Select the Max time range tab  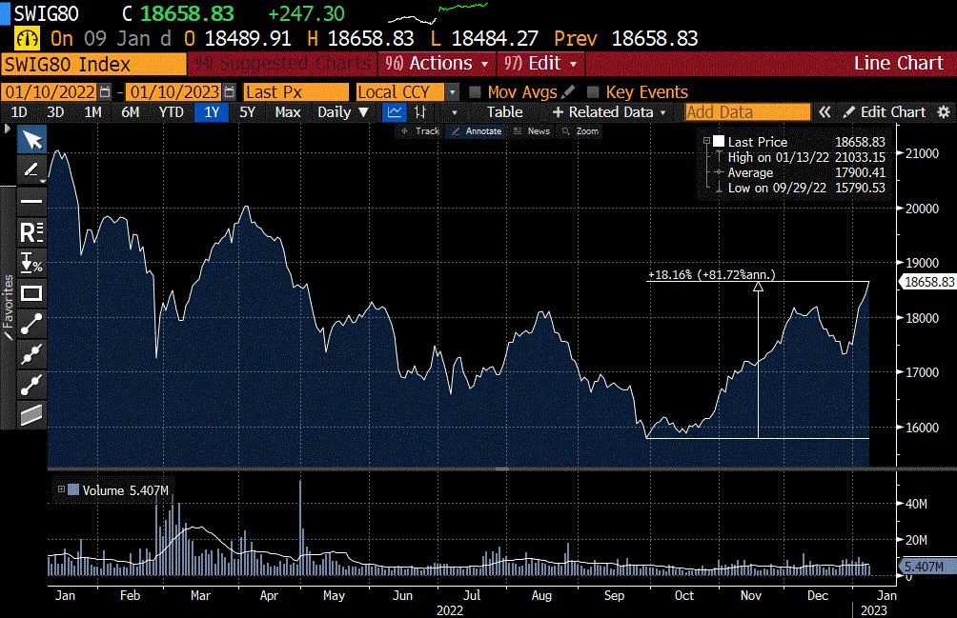(288, 112)
